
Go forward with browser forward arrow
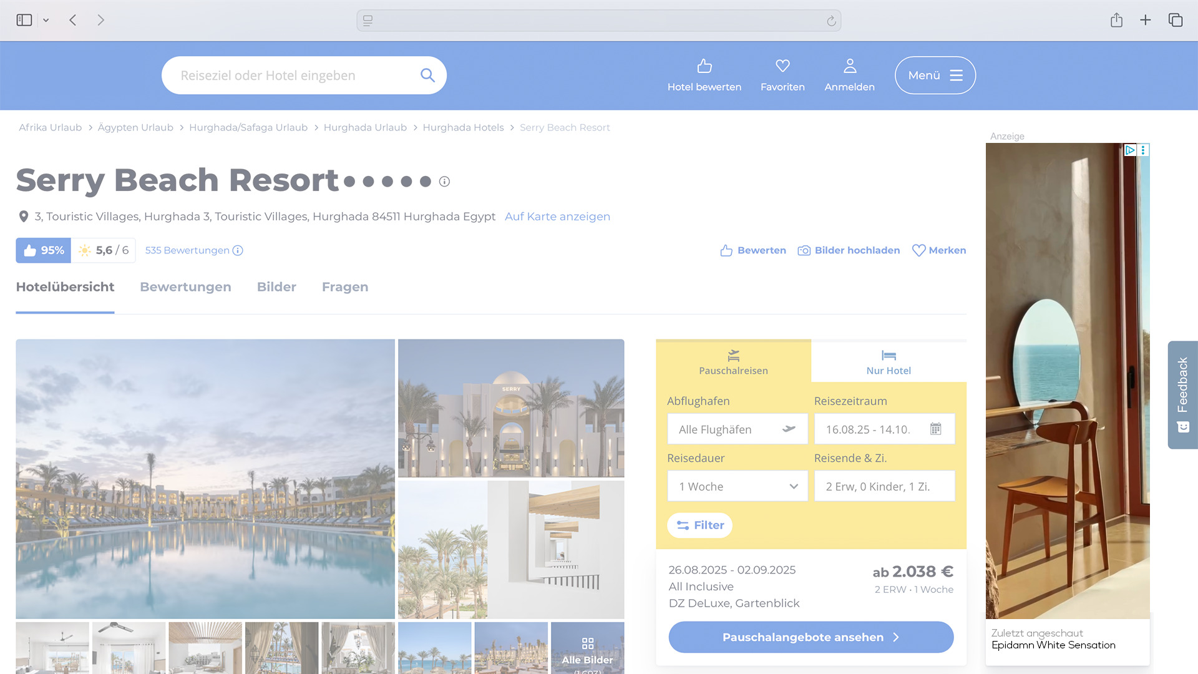100,20
